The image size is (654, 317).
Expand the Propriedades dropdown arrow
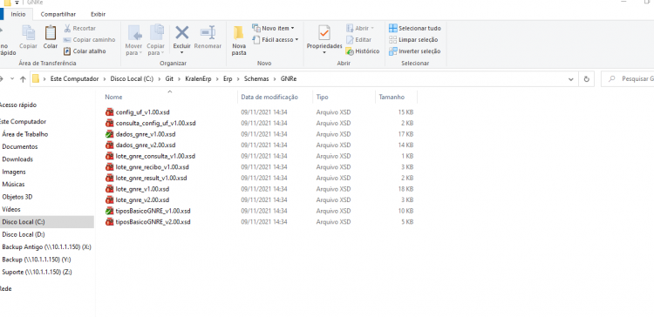pos(324,52)
